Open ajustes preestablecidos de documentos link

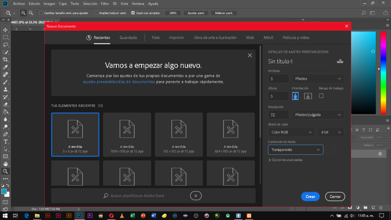pos(119,82)
